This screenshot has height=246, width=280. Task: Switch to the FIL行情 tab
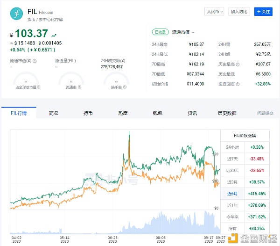(x=19, y=113)
